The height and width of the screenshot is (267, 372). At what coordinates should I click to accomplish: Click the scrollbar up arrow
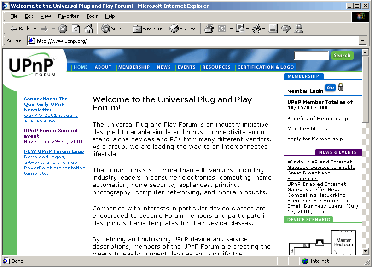[x=365, y=52]
